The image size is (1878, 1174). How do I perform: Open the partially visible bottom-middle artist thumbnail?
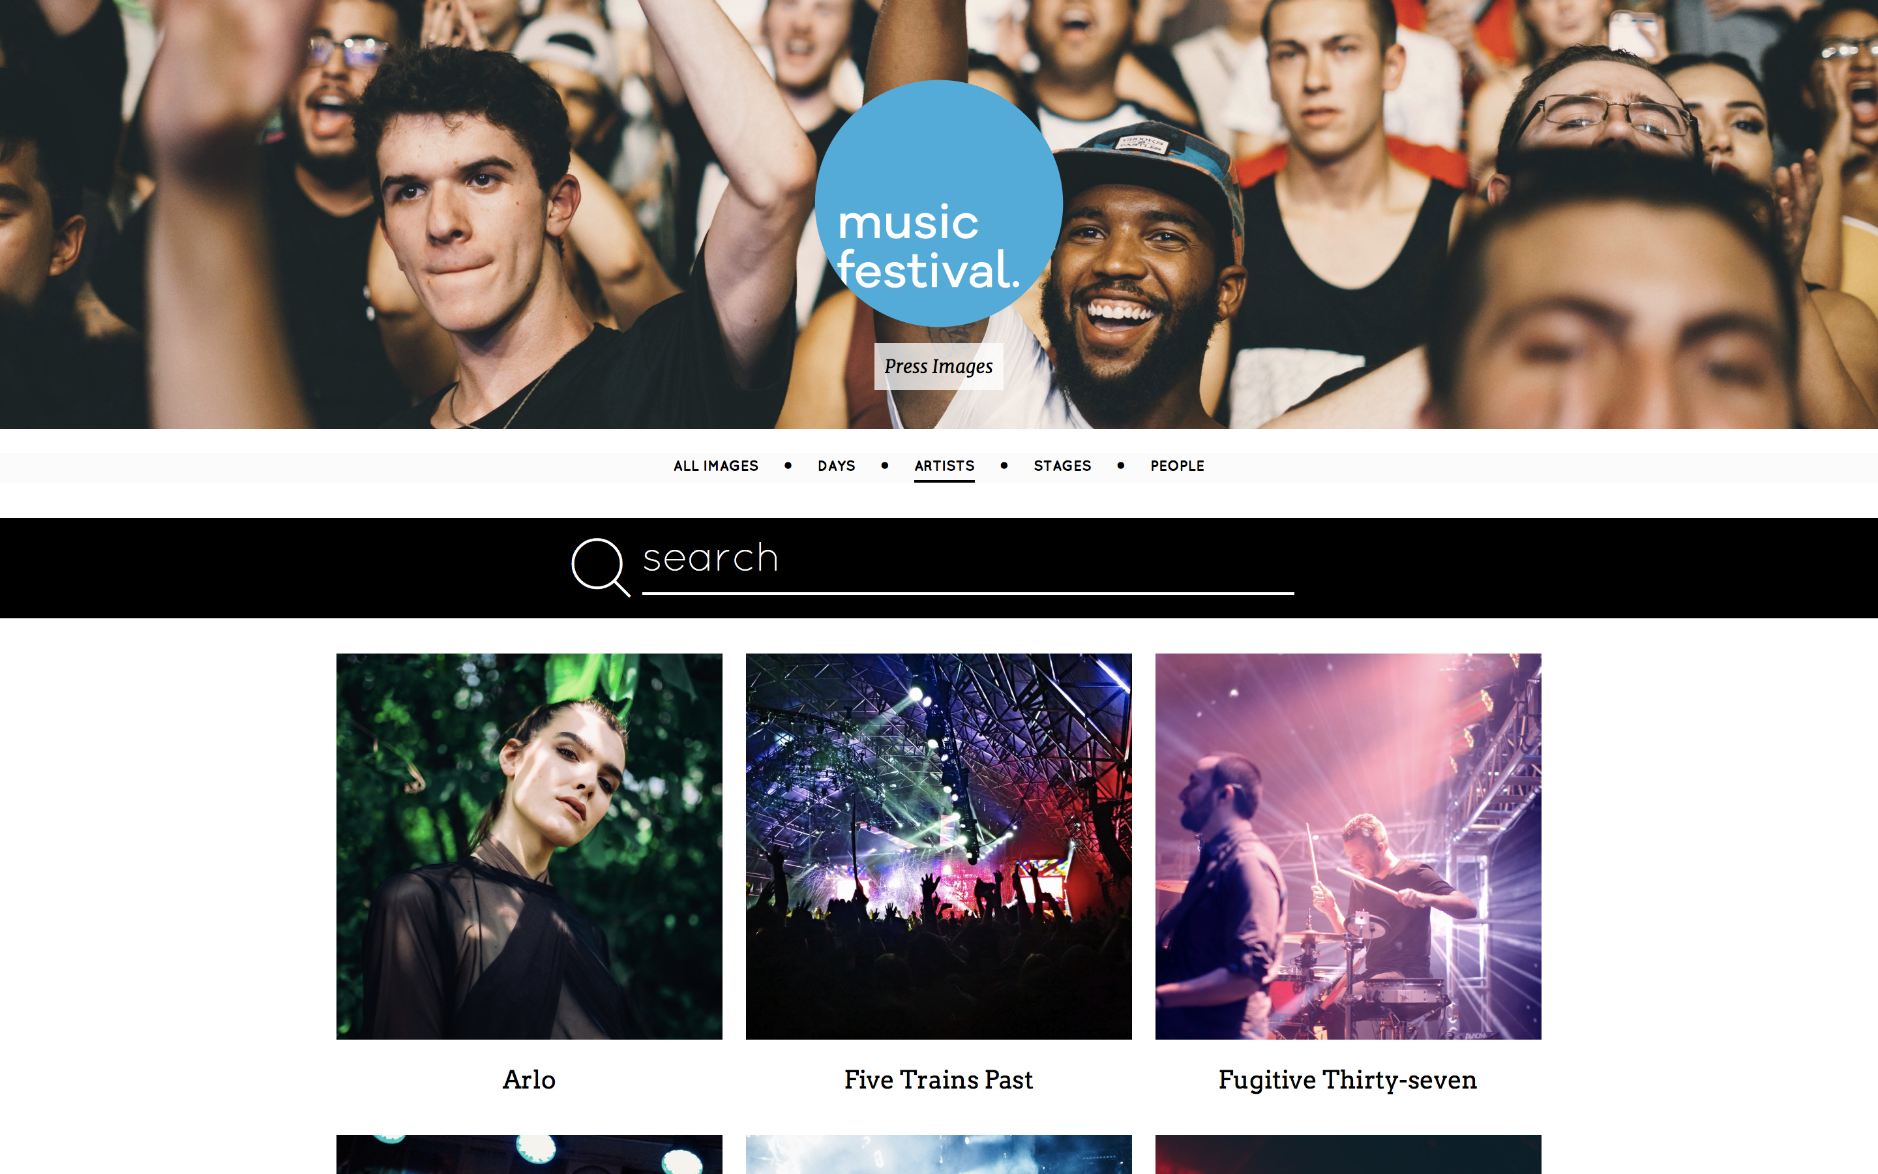938,1154
